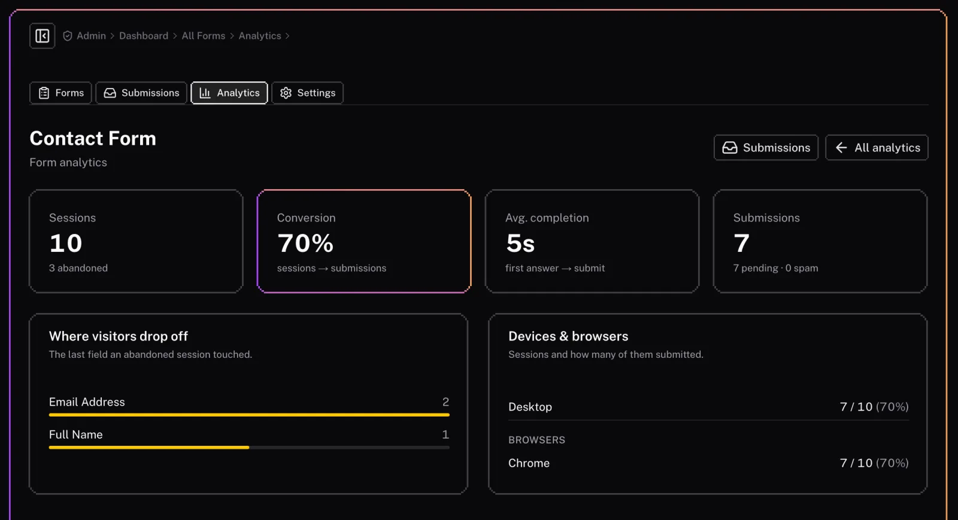The height and width of the screenshot is (520, 958).
Task: Click the chevron after Admin breadcrumb
Action: coord(112,36)
